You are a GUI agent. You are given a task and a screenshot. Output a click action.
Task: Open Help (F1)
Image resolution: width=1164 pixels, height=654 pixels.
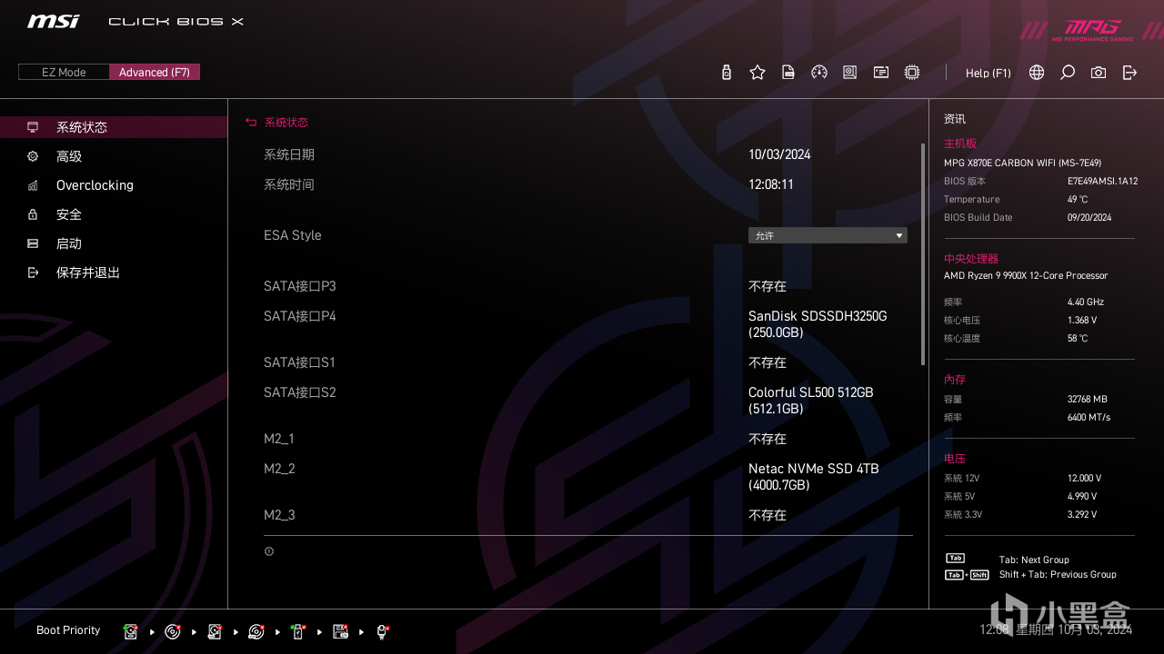988,73
